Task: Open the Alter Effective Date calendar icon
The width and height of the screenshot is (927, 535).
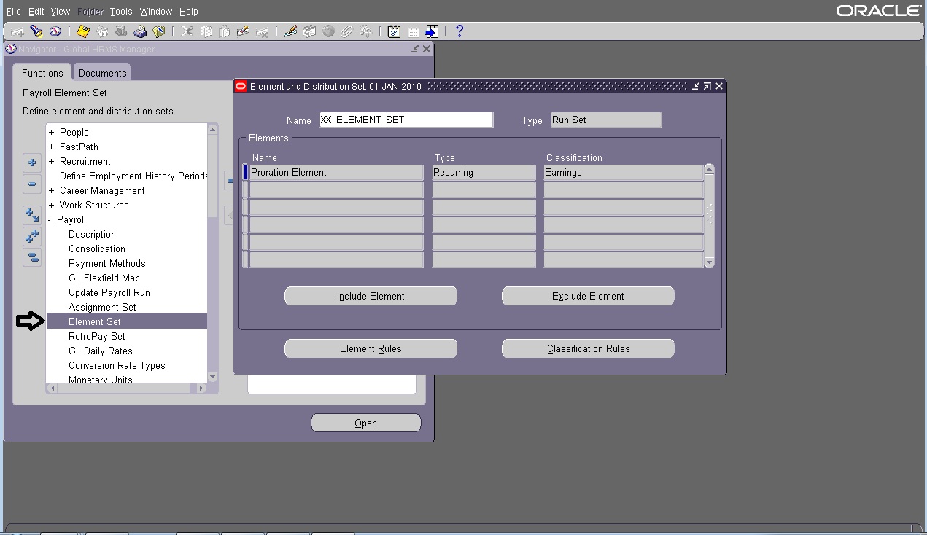Action: [x=394, y=32]
